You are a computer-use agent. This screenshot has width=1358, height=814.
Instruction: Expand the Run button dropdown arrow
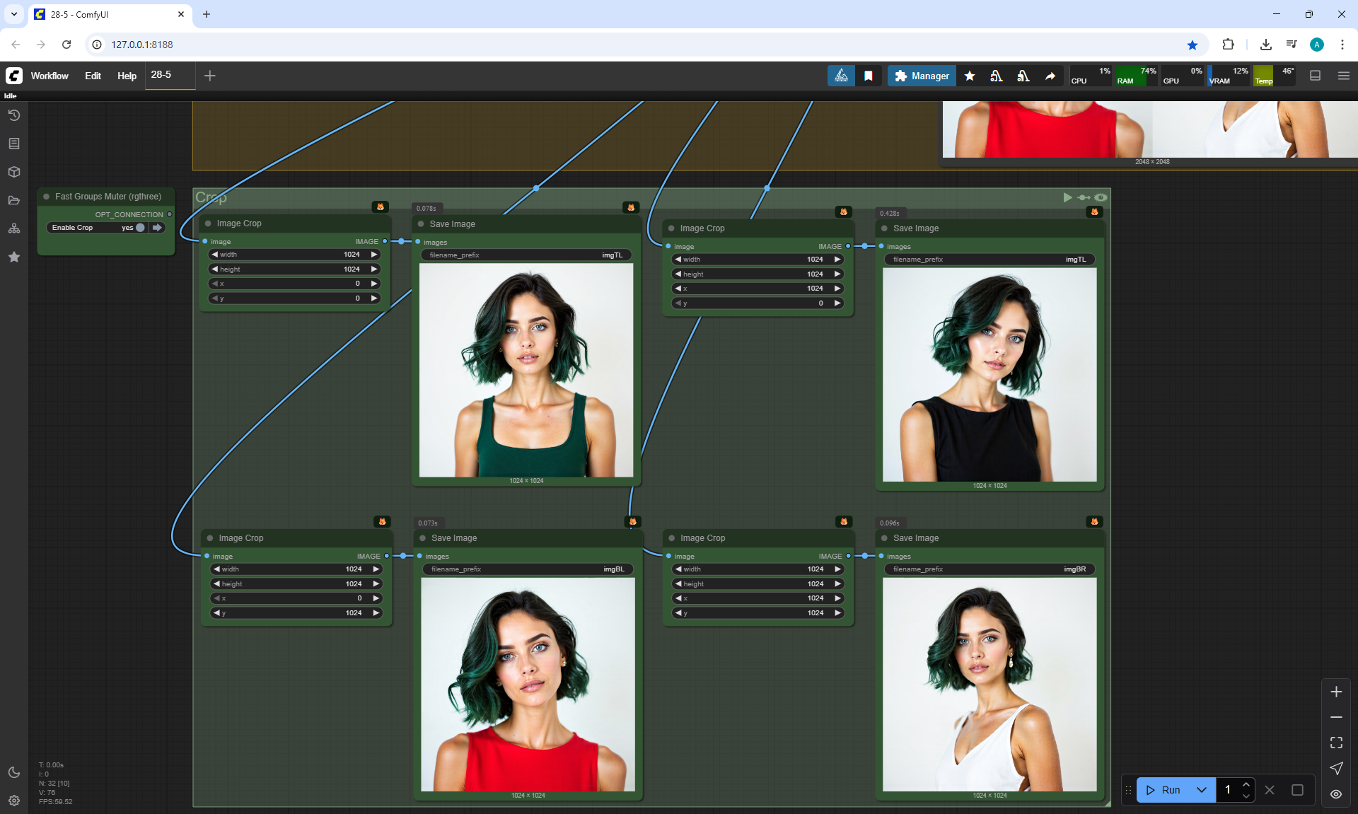(1201, 790)
